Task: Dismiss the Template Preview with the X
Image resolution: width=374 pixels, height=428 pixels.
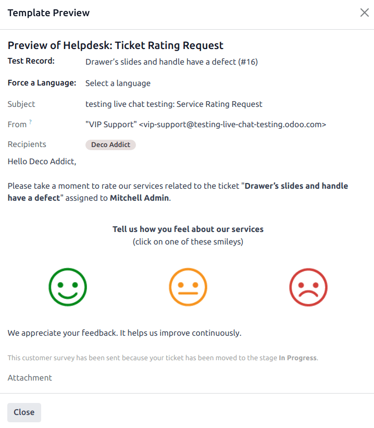Action: click(x=364, y=13)
